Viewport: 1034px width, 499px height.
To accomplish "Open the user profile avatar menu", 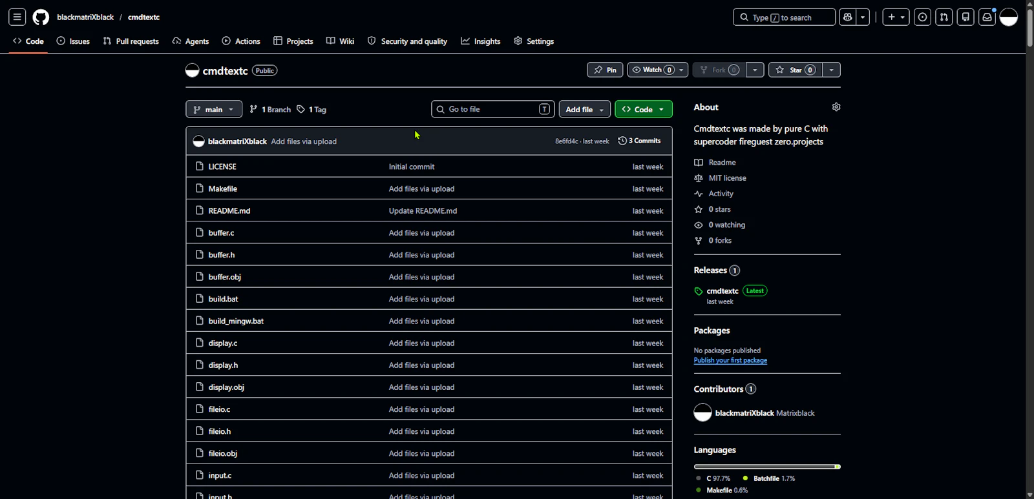I will [1009, 17].
